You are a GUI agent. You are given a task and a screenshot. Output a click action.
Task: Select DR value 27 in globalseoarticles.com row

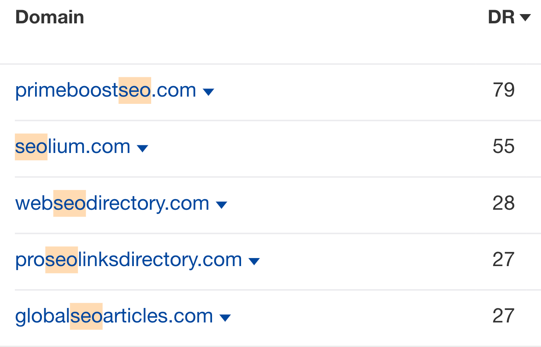(504, 316)
